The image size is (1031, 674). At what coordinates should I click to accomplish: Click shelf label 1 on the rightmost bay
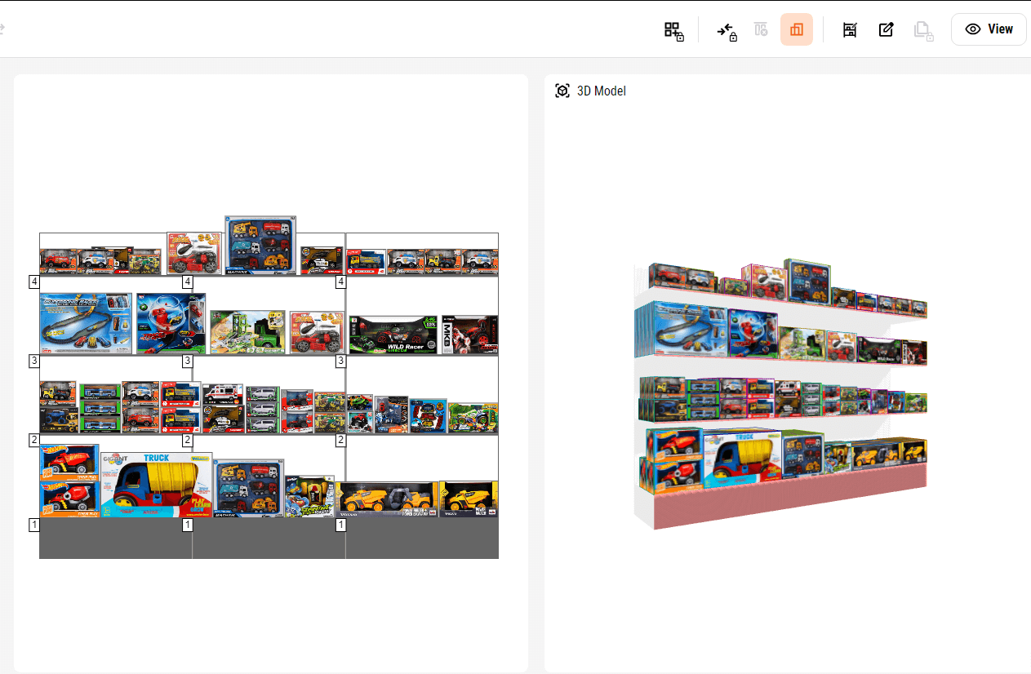point(341,525)
